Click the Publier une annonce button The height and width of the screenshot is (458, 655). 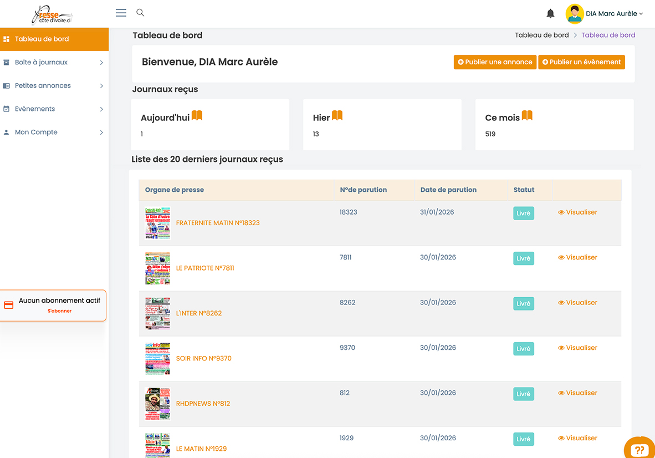[x=495, y=62]
